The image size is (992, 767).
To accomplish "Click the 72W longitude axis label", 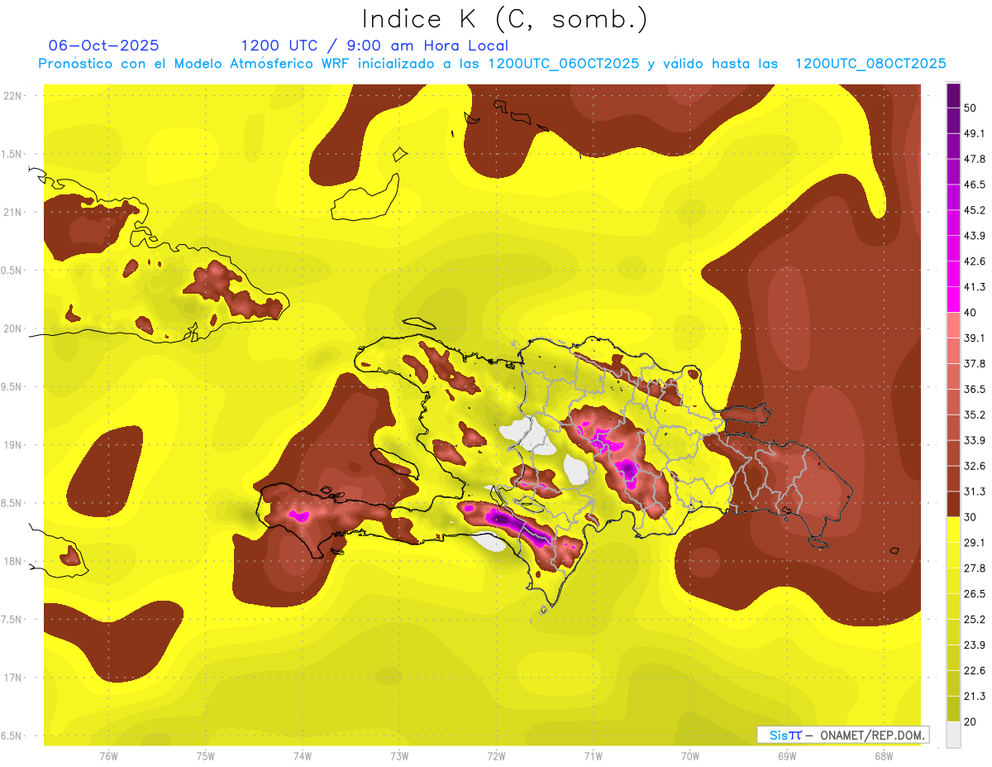I will 496,755.
